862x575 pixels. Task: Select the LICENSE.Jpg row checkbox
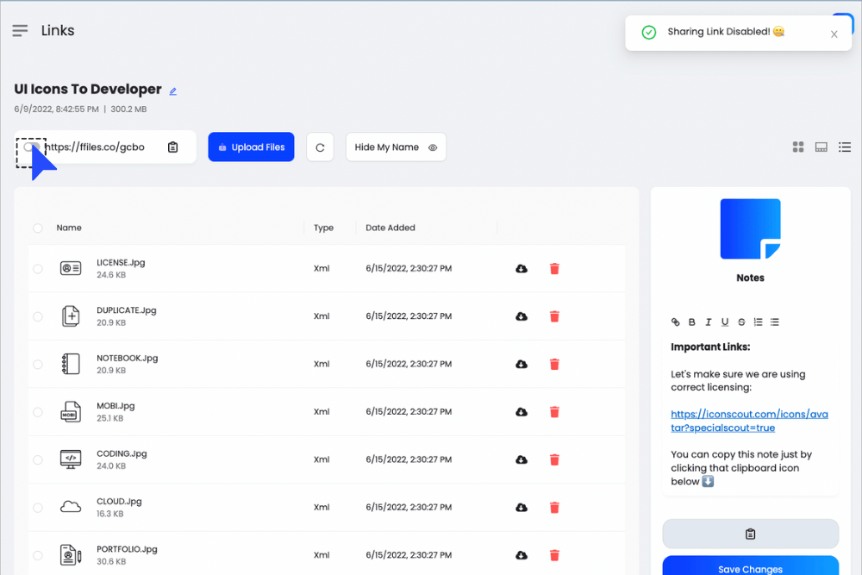click(x=37, y=269)
